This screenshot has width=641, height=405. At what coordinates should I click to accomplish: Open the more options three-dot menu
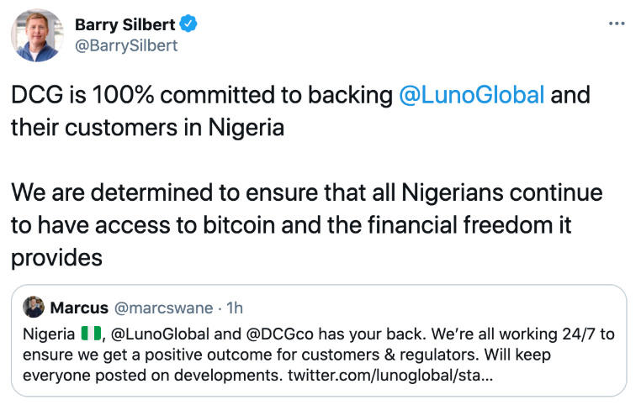(617, 24)
